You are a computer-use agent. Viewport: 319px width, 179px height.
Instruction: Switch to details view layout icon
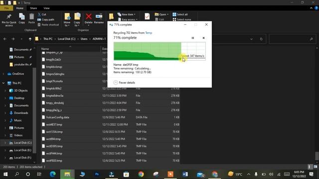click(x=310, y=167)
